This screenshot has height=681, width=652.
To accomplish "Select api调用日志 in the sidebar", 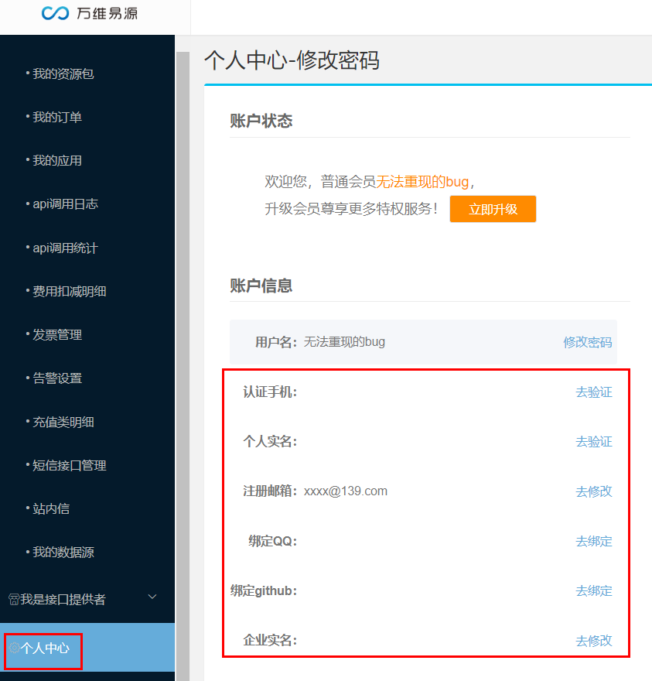I will (65, 204).
